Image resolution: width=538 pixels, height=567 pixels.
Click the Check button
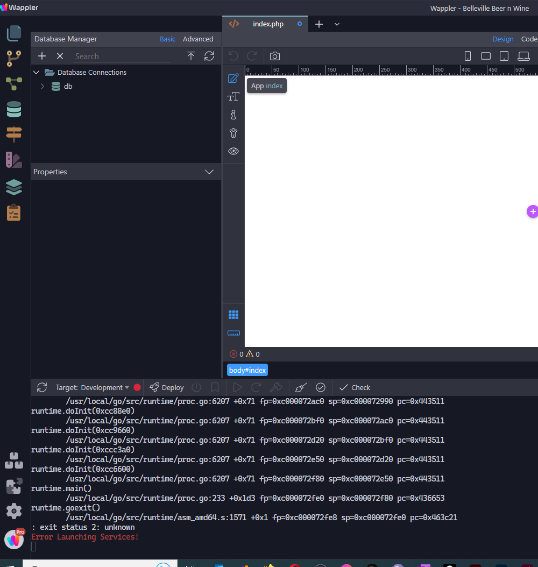[x=355, y=387]
